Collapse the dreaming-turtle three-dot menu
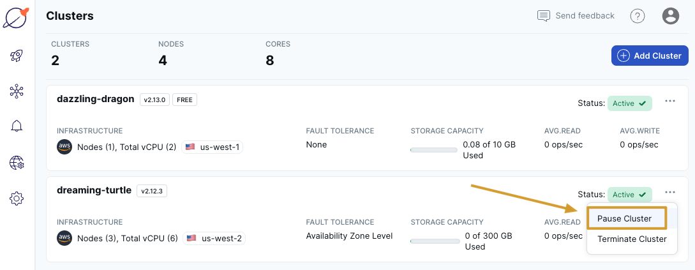This screenshot has width=695, height=270. click(670, 192)
